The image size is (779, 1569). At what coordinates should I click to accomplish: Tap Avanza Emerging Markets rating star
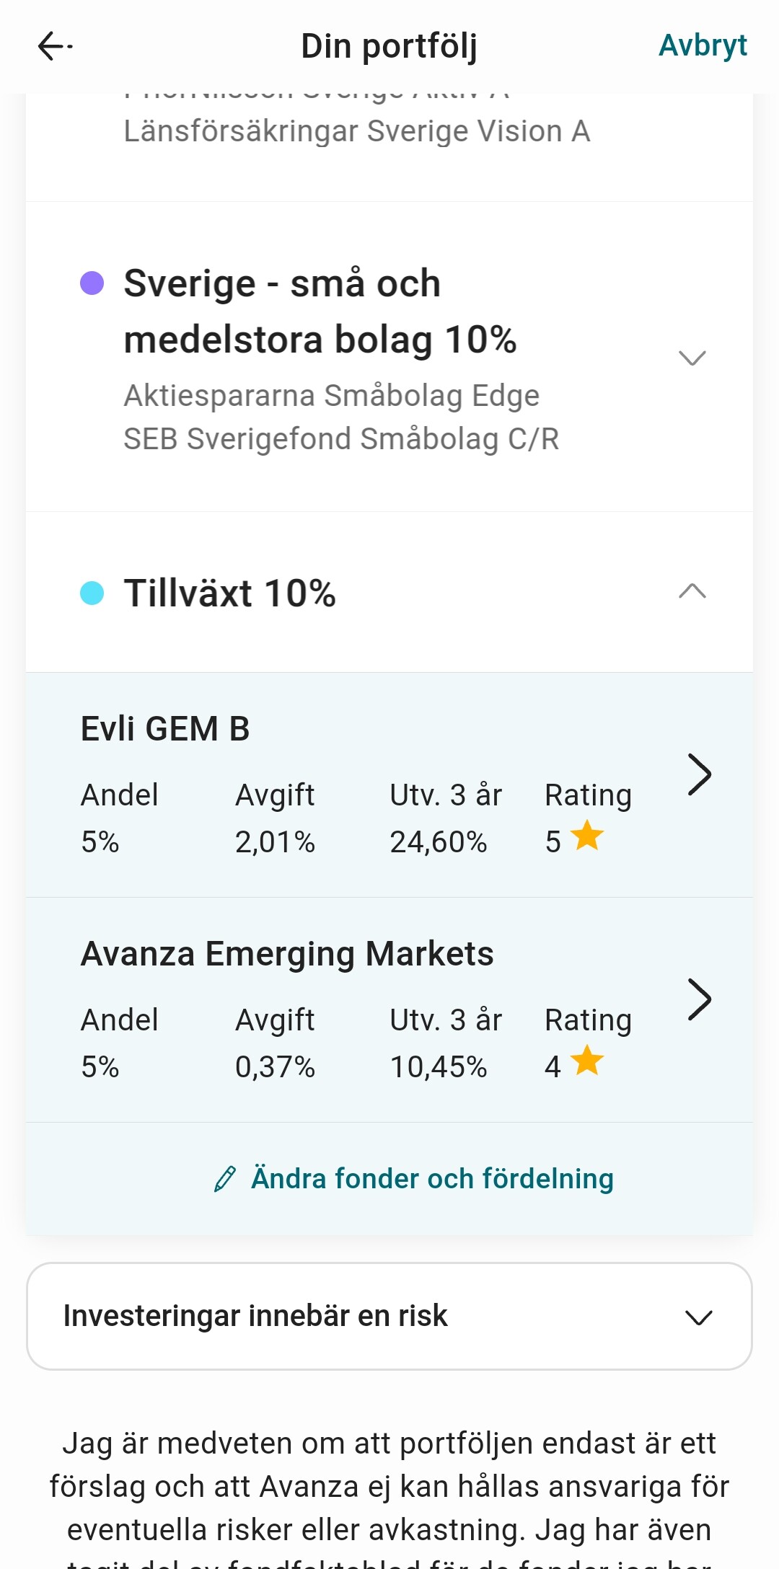pos(587,1061)
